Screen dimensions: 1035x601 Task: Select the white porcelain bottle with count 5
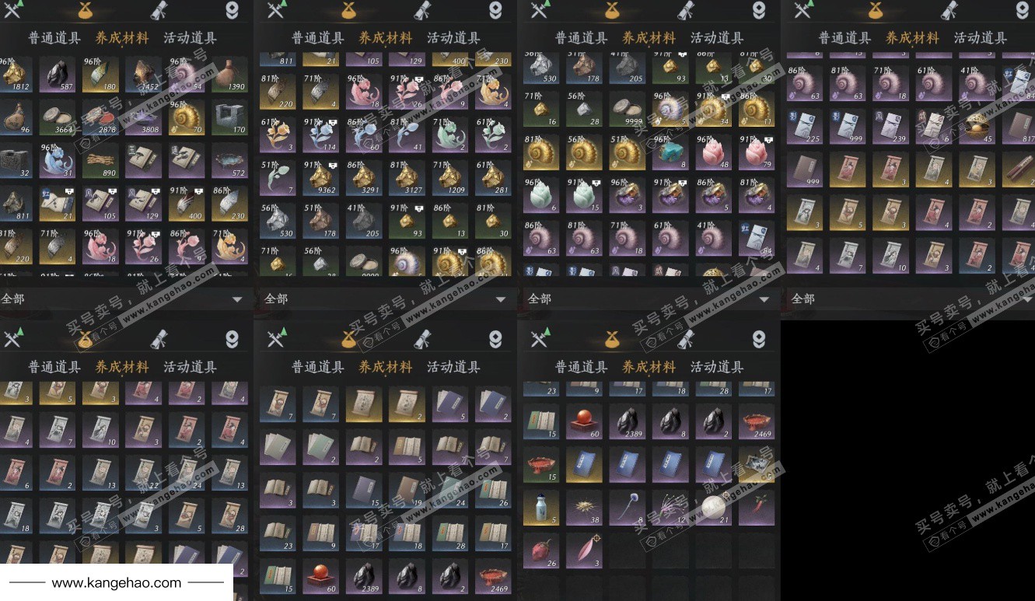(540, 508)
